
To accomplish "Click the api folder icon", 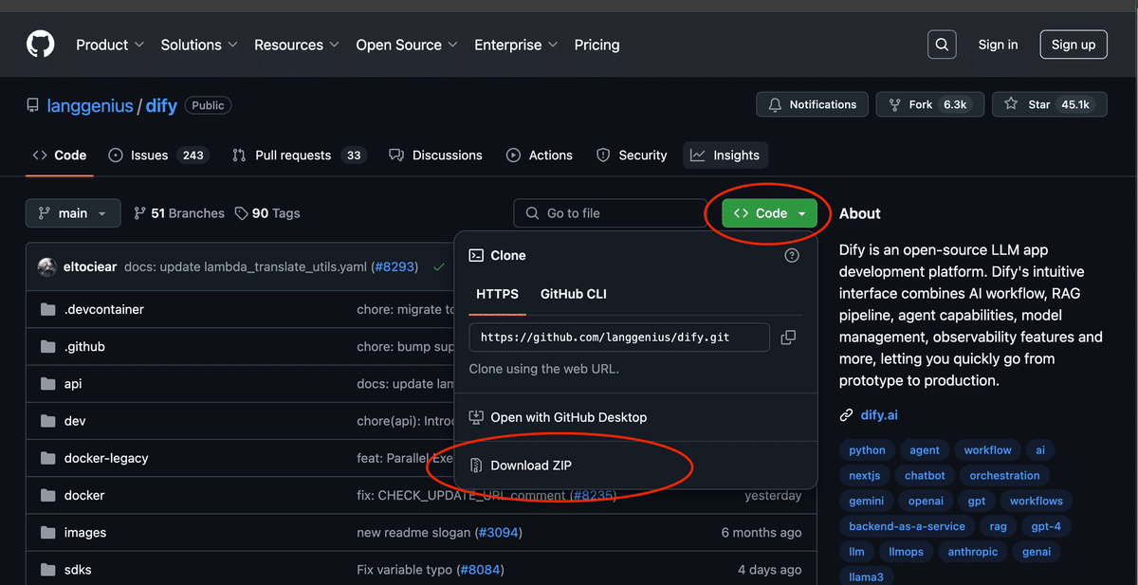I will 48,384.
